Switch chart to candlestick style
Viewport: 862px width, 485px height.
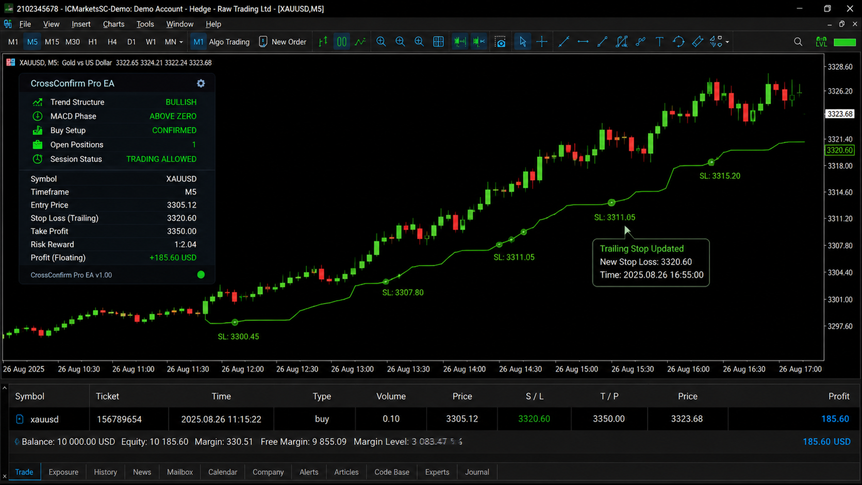342,42
